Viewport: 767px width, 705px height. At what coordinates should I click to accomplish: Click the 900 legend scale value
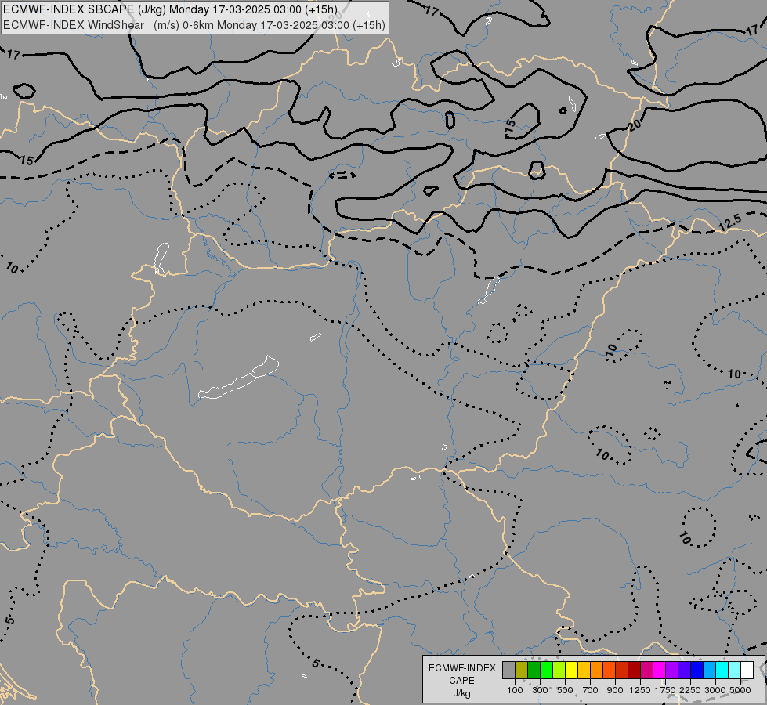point(615,690)
